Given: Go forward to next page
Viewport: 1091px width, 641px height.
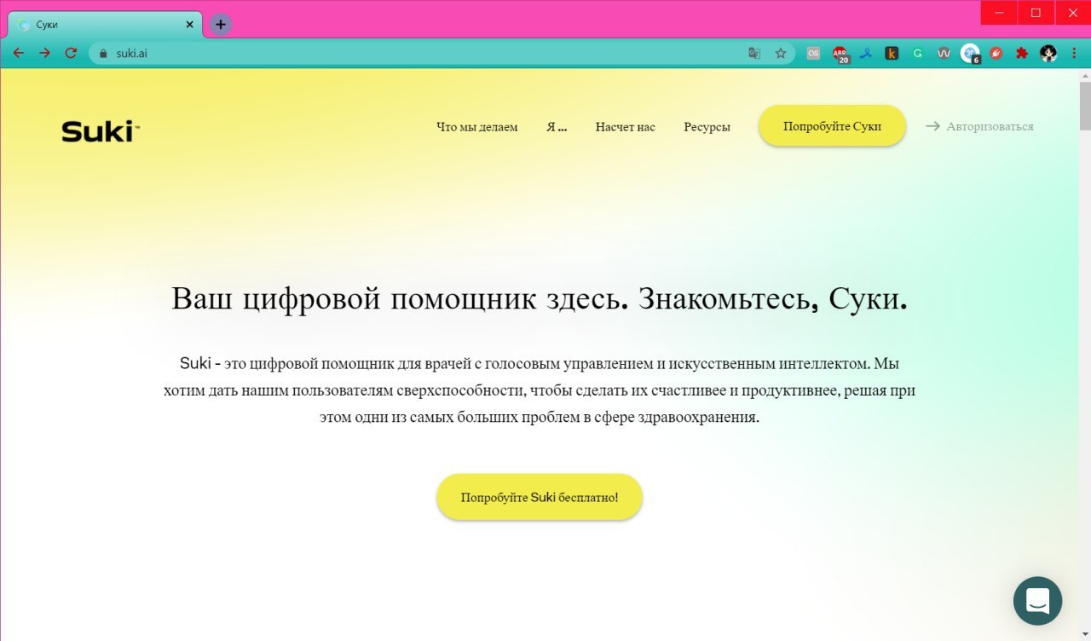Looking at the screenshot, I should tap(44, 53).
